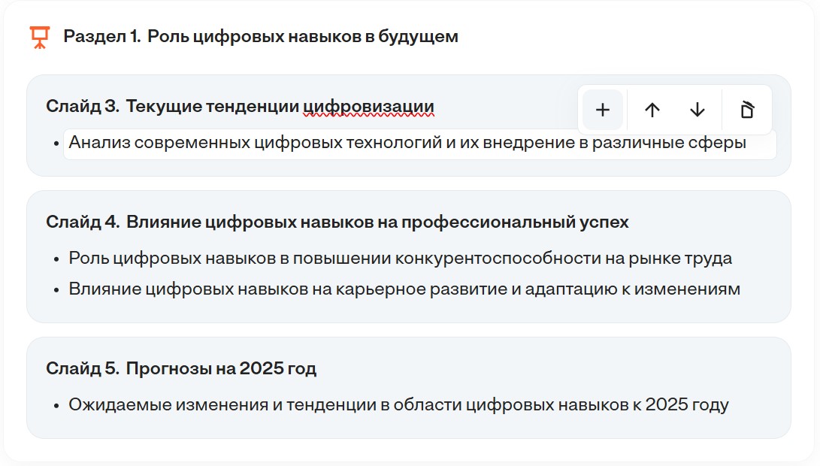Move slide 3 up using the up arrow
The height and width of the screenshot is (466, 820).
pyautogui.click(x=652, y=110)
